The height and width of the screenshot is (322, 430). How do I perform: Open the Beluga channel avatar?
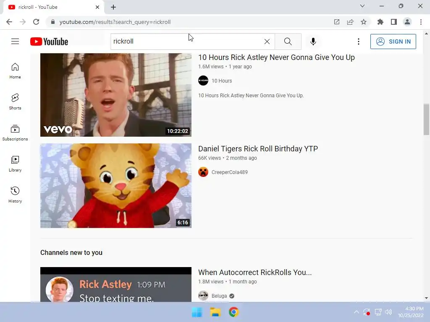pos(203,296)
